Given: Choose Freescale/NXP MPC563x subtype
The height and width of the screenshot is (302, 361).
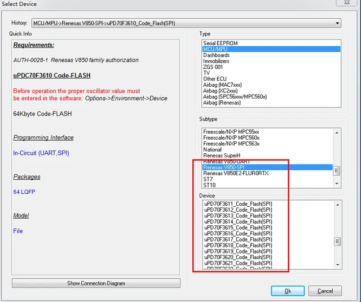Looking at the screenshot, I should click(267, 144).
